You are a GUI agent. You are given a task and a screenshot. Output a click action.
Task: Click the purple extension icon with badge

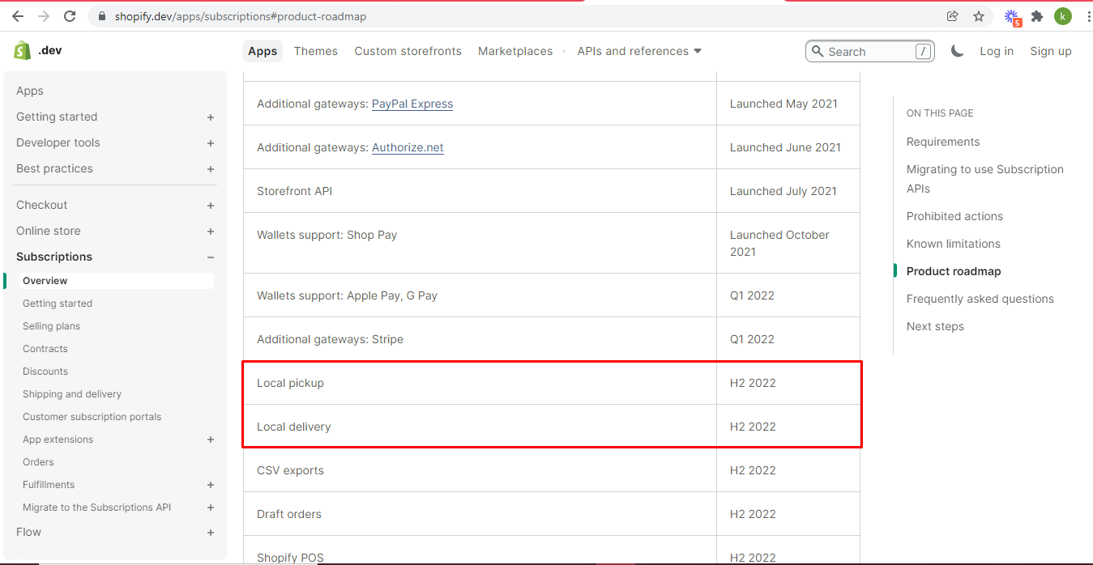click(x=1011, y=16)
